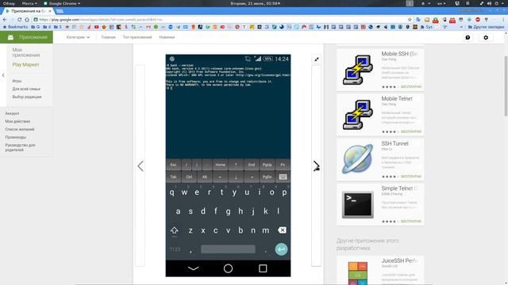Expand the Категории dropdown
The height and width of the screenshot is (285, 508).
(78, 37)
